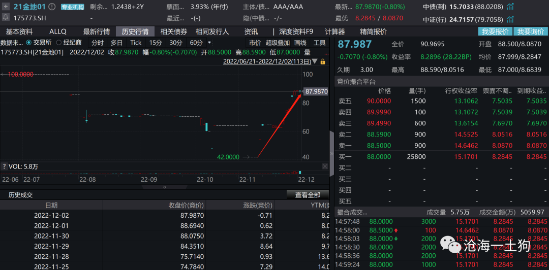
Task: Expand the more intervals dropdown after 60分
Action: 208,43
